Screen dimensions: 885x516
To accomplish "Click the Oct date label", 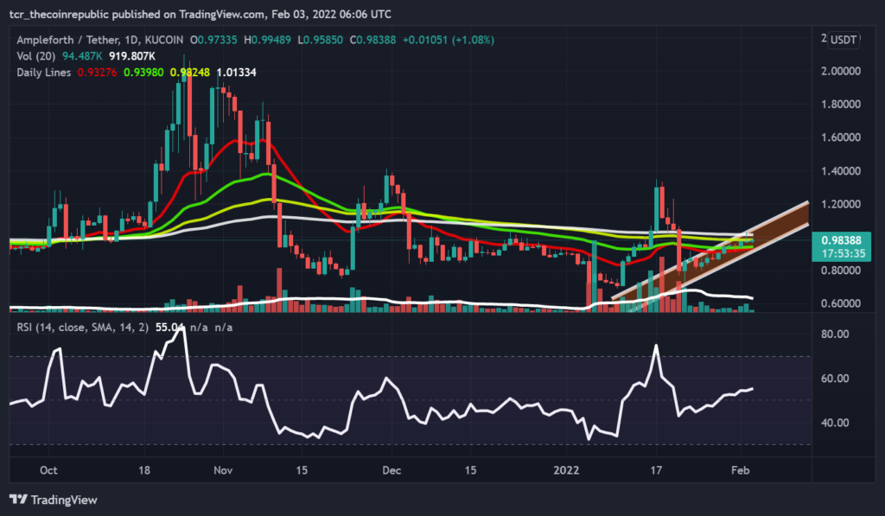I will [48, 470].
